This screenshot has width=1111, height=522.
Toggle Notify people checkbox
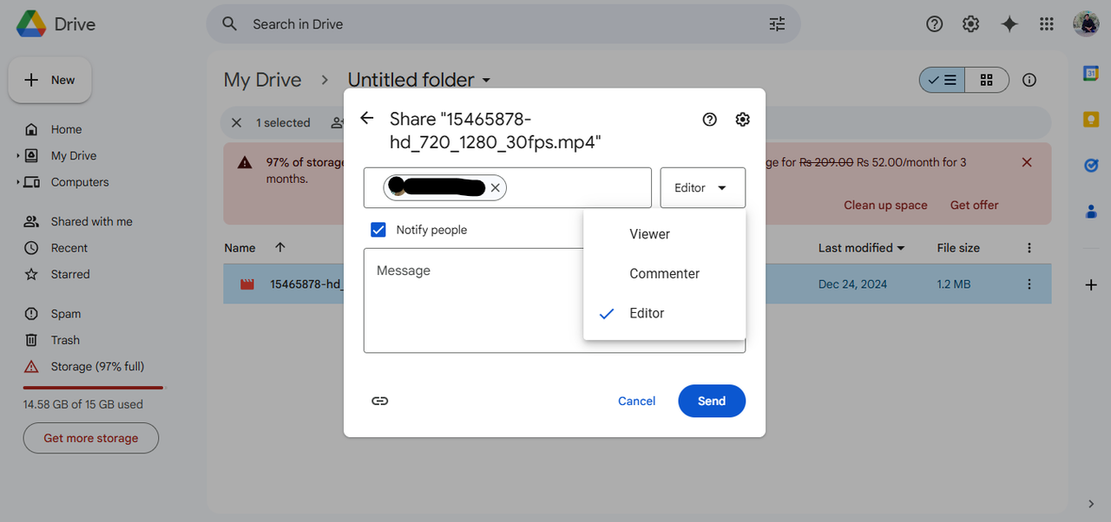378,230
